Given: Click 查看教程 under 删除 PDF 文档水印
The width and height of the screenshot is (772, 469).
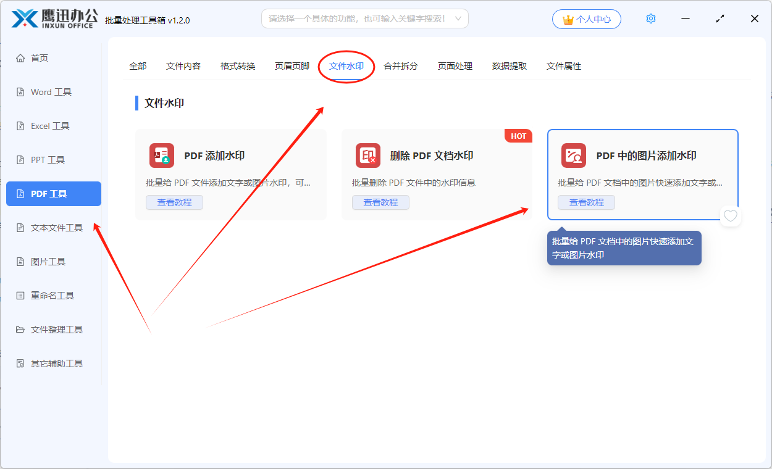Looking at the screenshot, I should (380, 202).
